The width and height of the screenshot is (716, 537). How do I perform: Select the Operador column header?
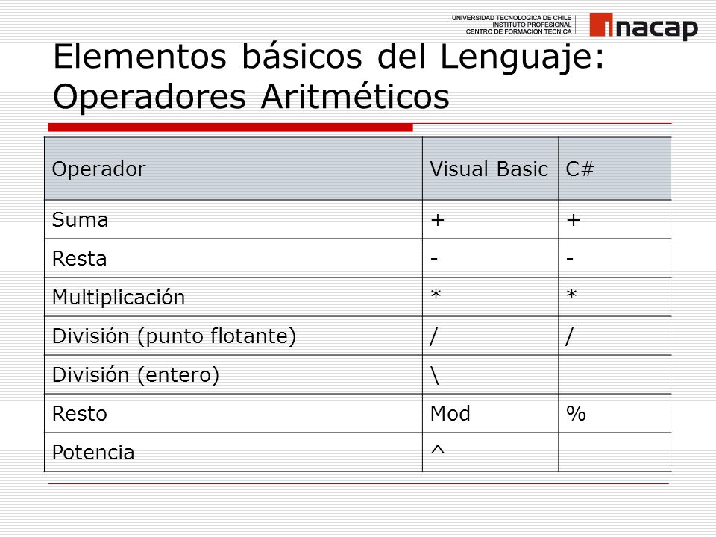(x=233, y=169)
